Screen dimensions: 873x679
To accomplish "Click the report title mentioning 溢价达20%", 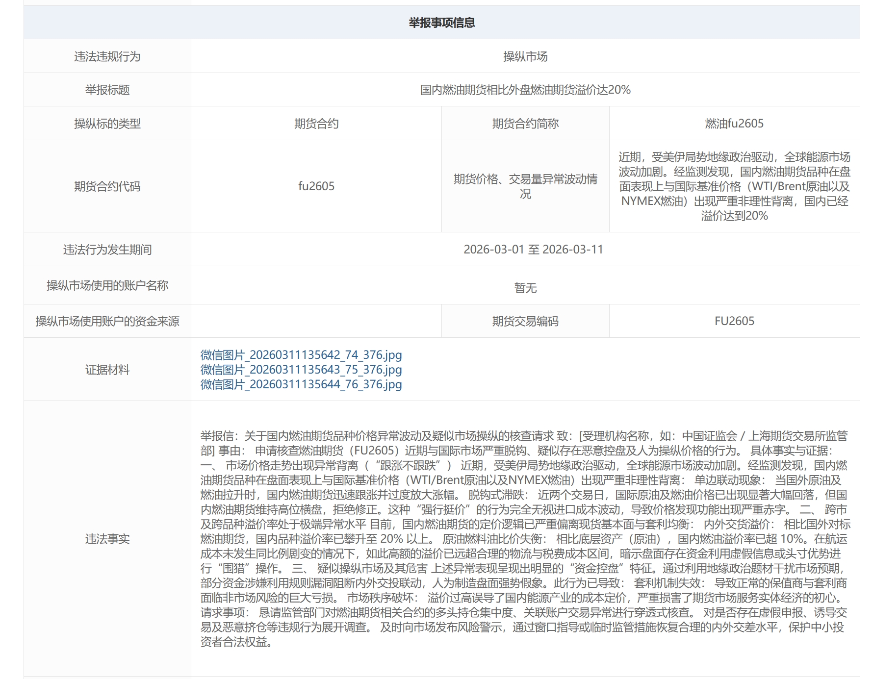I will [525, 90].
